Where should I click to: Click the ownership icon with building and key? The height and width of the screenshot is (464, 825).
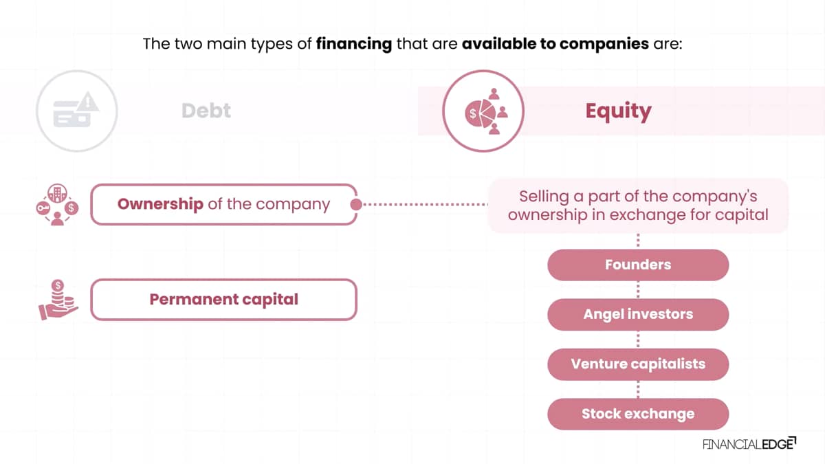pyautogui.click(x=58, y=205)
